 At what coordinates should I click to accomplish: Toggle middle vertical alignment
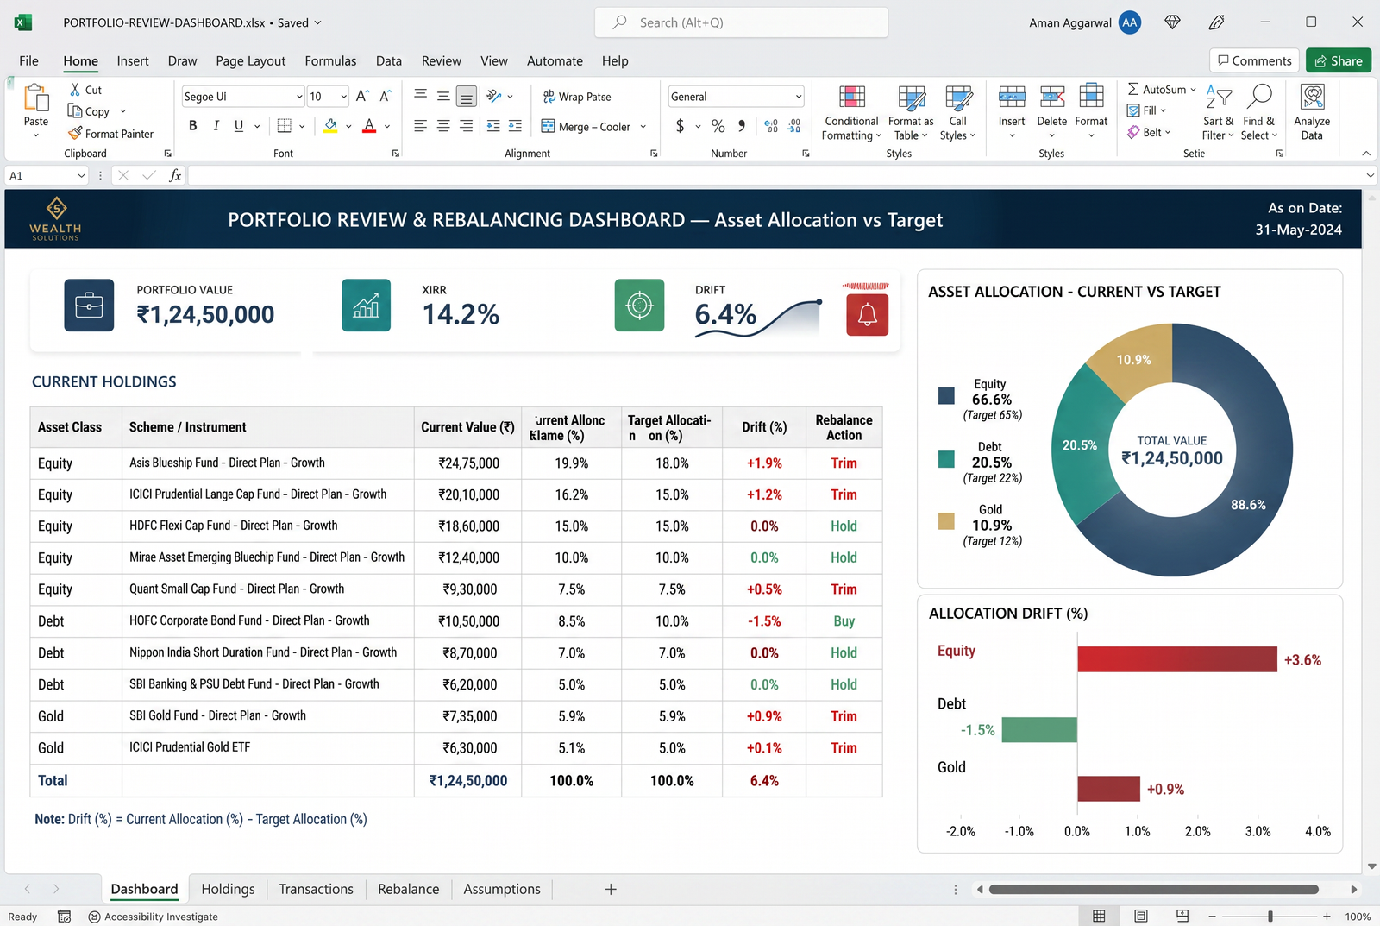443,96
